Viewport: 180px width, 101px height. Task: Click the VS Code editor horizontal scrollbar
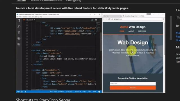(x=44, y=90)
